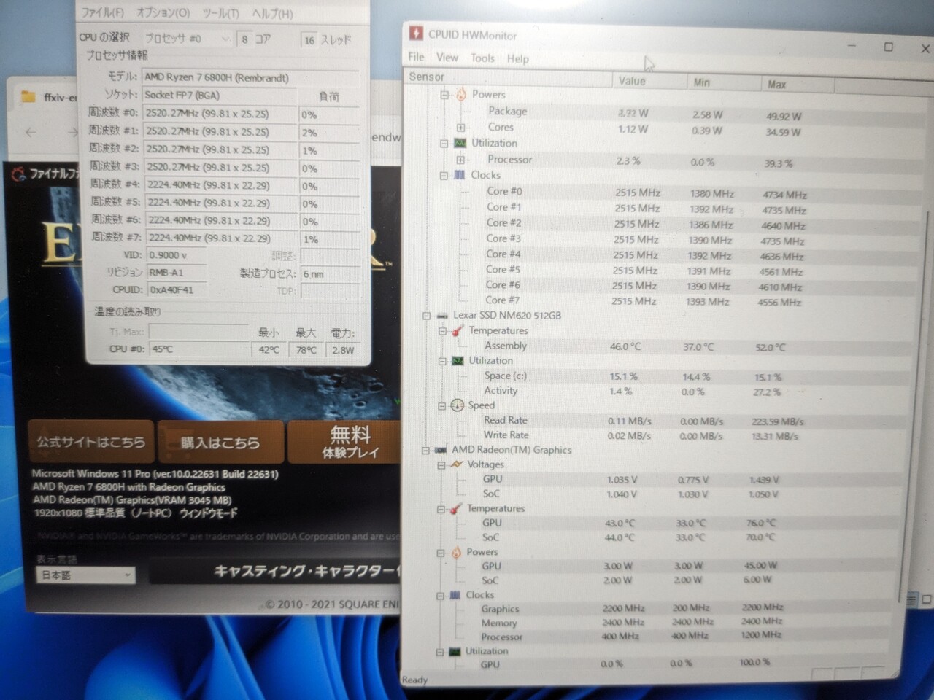Collapse the GPU Voltages node
Screen dimensions: 934x700
coord(441,465)
